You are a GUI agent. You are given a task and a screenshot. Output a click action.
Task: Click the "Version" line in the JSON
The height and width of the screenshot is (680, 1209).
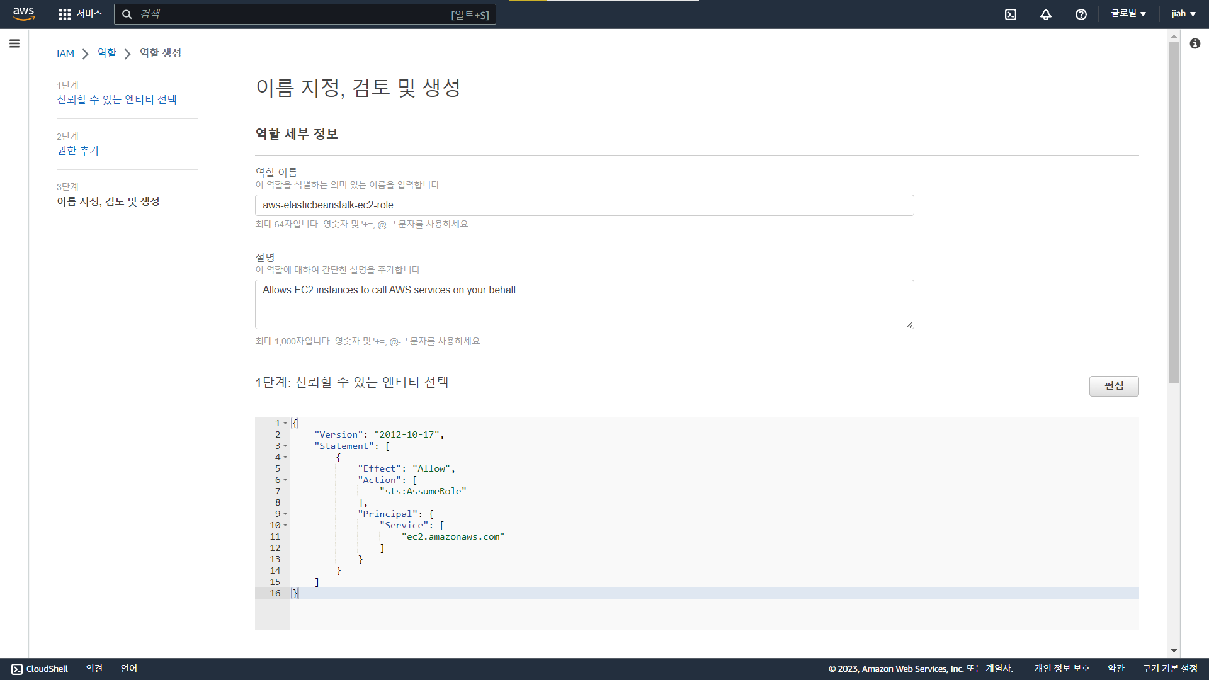379,434
